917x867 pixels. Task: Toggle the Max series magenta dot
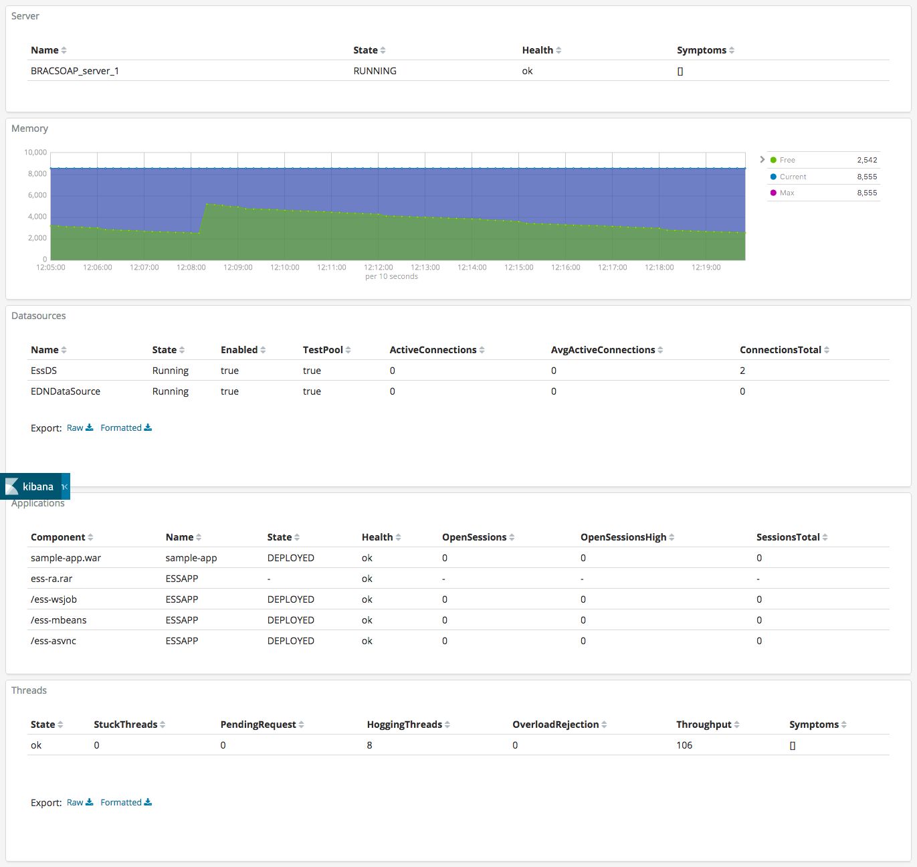point(773,193)
